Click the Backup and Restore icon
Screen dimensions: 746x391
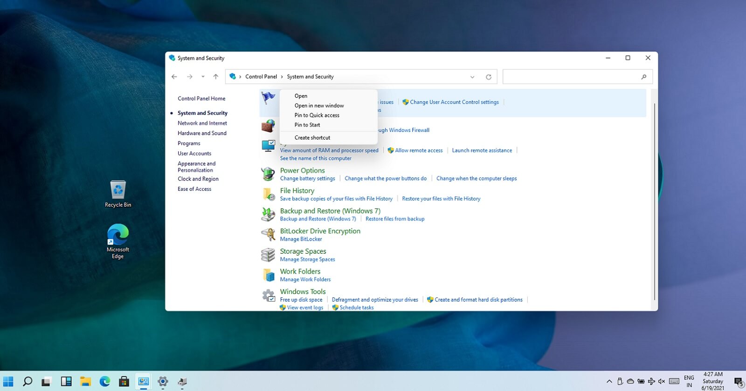click(268, 214)
